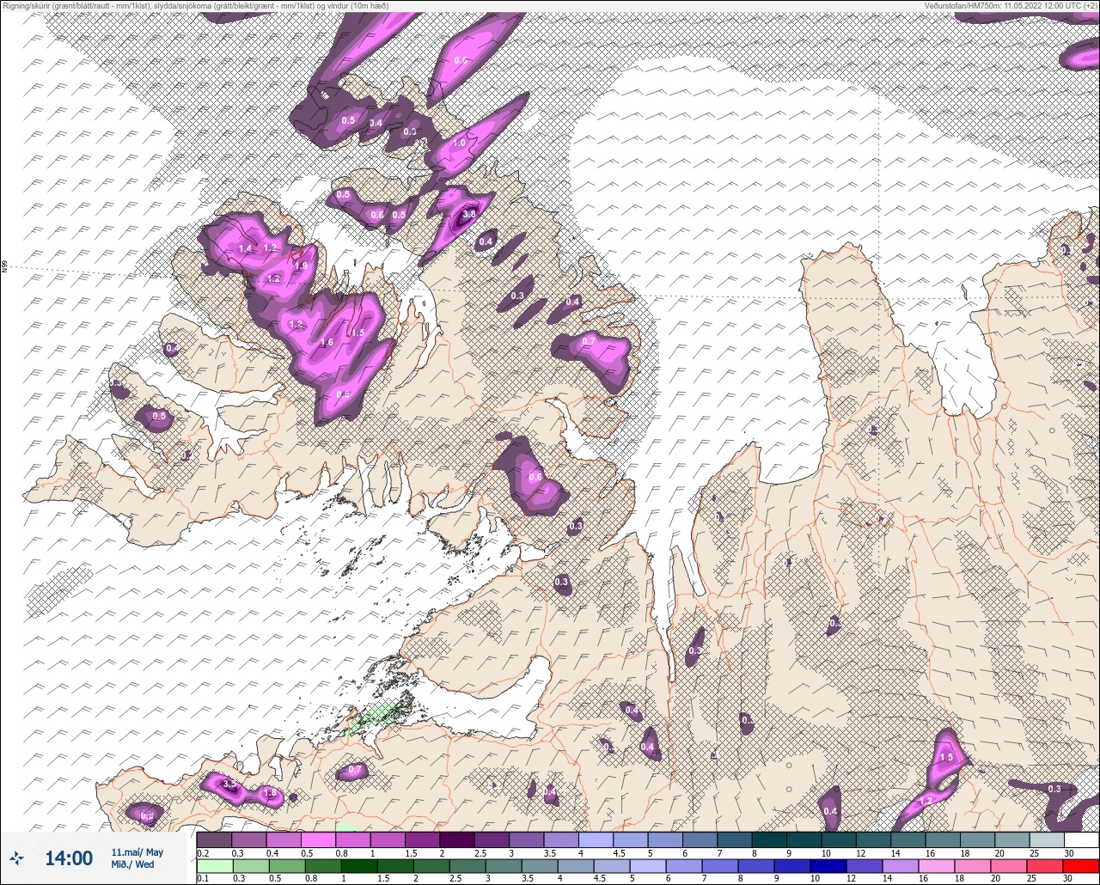1100x885 pixels.
Task: Click the 3.8 precipitation value on the map
Action: tap(469, 214)
